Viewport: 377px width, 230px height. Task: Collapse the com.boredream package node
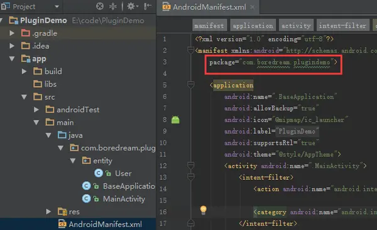click(61, 148)
